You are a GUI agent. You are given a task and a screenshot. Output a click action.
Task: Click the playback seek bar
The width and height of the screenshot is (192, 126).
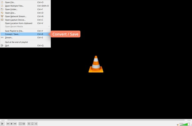pos(96,120)
